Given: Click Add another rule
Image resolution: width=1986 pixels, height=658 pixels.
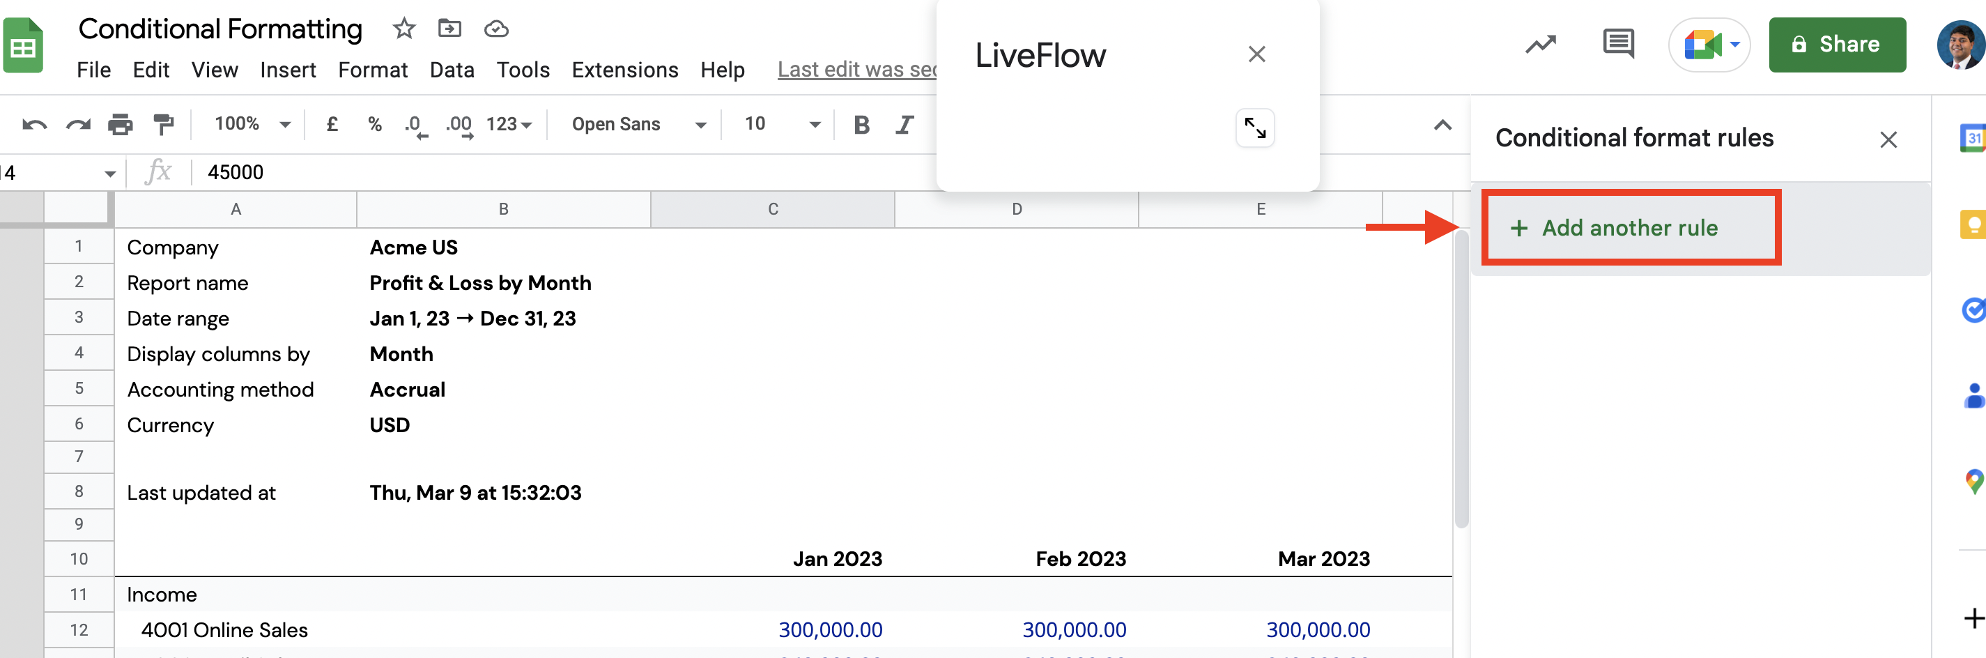Looking at the screenshot, I should click(x=1631, y=227).
